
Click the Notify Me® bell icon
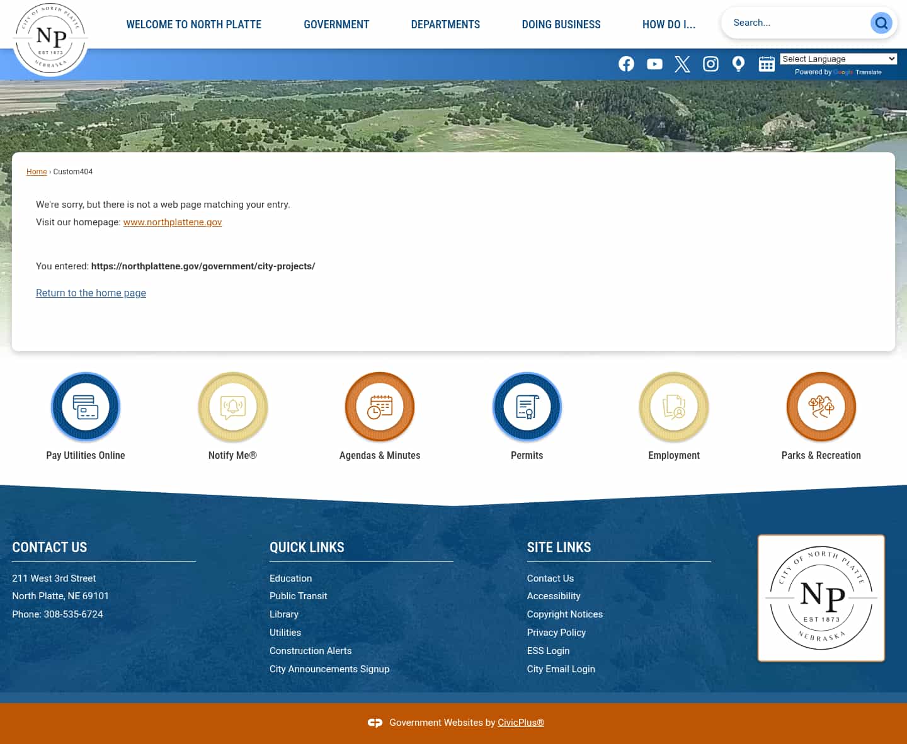pyautogui.click(x=232, y=407)
